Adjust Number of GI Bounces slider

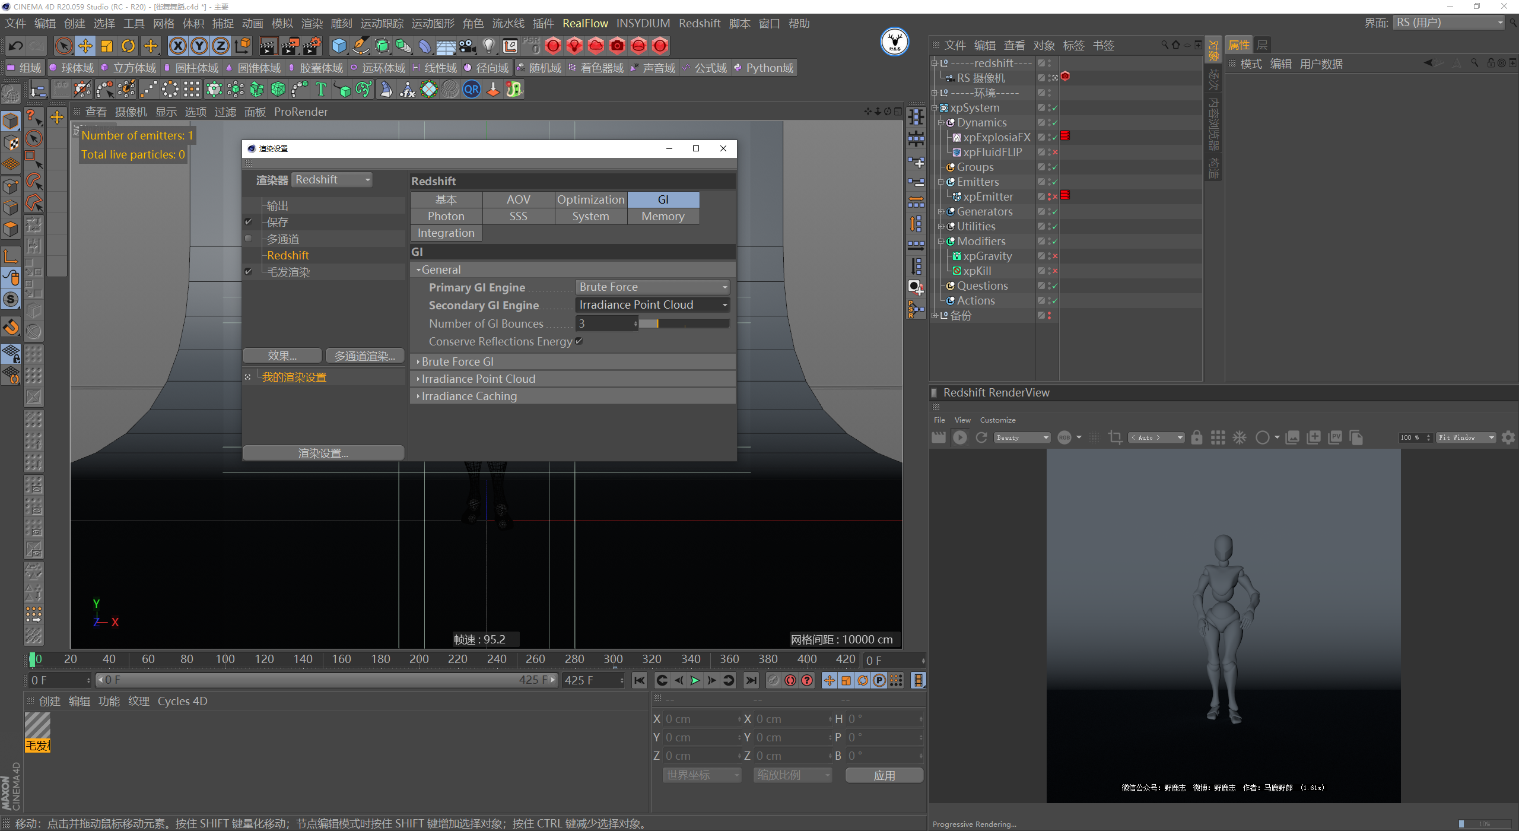(x=684, y=323)
